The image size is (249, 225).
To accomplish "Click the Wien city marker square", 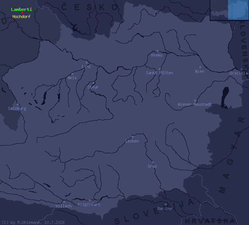I will pos(200,67).
